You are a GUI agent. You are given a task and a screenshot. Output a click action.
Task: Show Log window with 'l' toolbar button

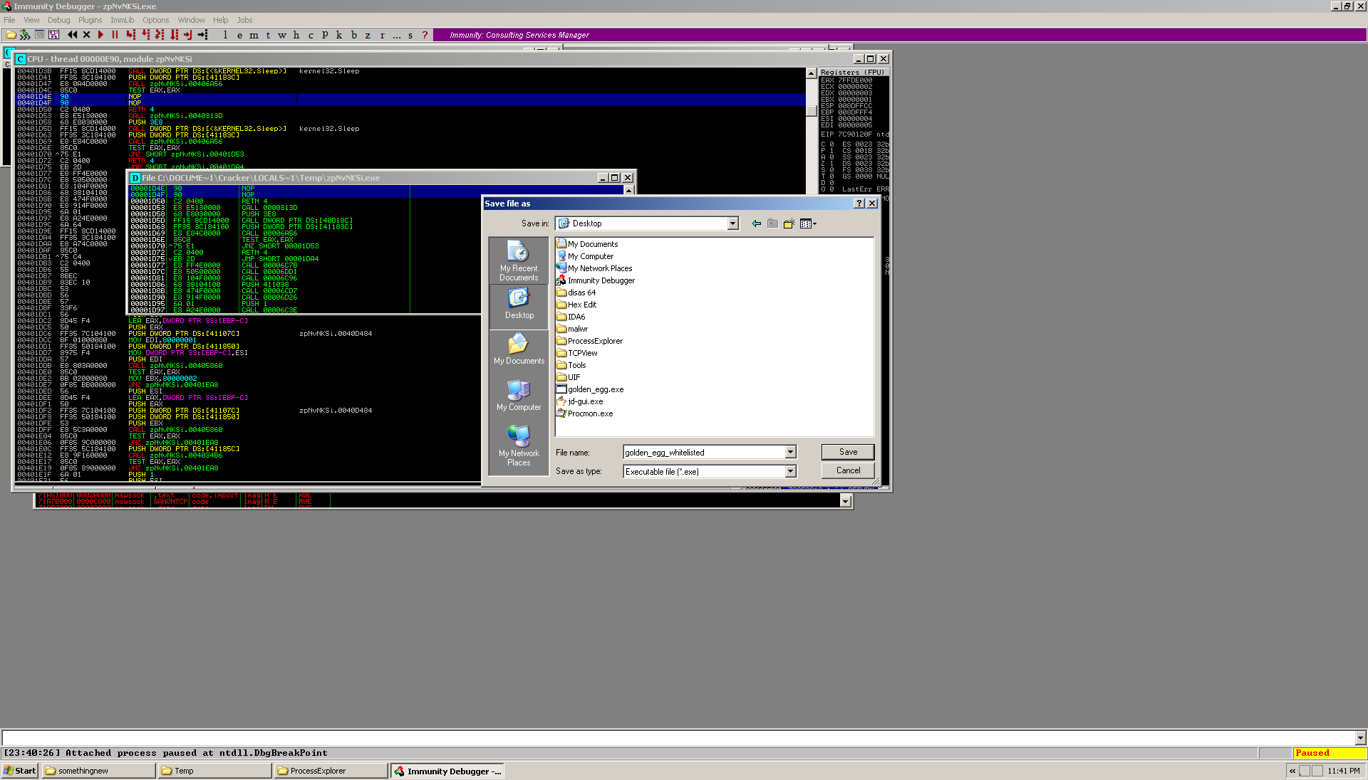point(225,34)
